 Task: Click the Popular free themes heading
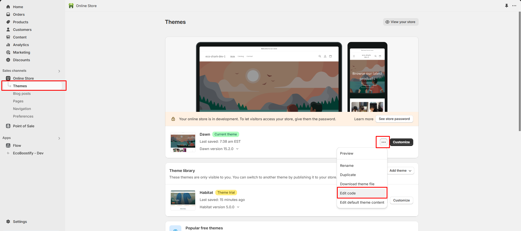tap(204, 228)
